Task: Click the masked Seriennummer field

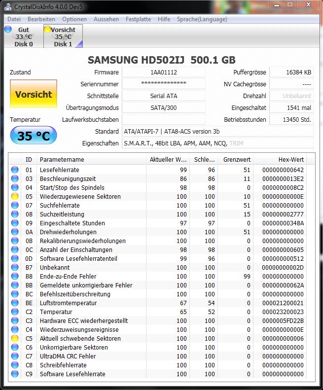Action: click(x=164, y=84)
